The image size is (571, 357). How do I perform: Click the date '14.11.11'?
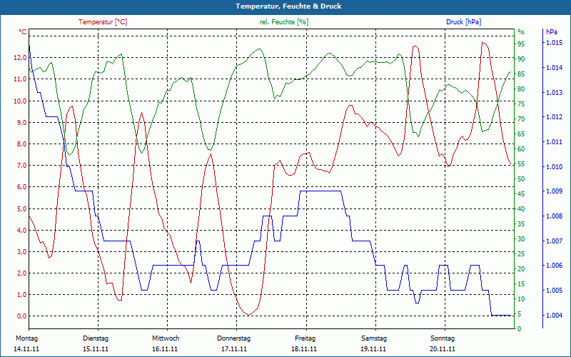26,349
